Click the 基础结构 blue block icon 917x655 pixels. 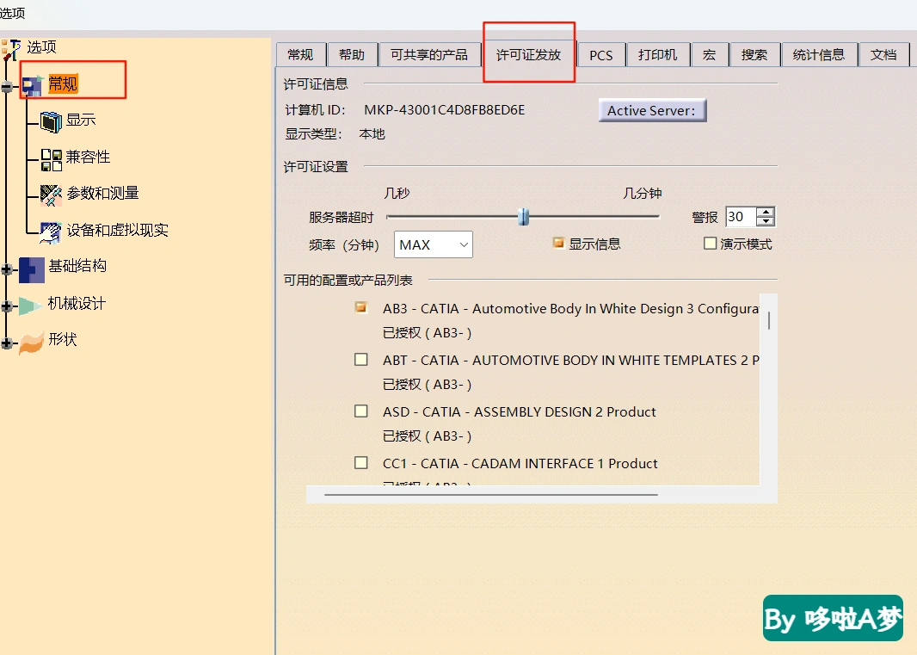coord(31,270)
